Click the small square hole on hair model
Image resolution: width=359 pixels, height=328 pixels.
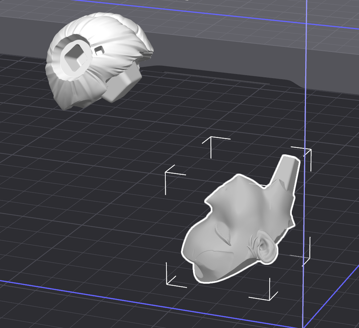(99, 49)
